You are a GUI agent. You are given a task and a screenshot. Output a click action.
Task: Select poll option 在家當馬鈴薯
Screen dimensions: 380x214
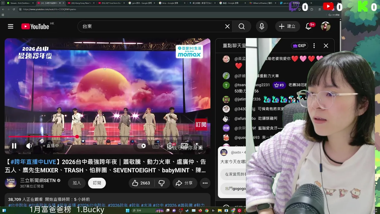[x=233, y=174]
